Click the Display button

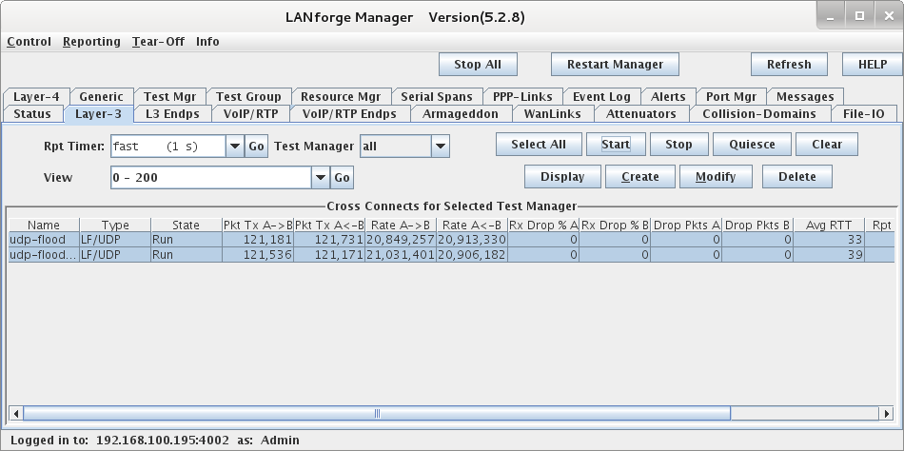click(562, 176)
